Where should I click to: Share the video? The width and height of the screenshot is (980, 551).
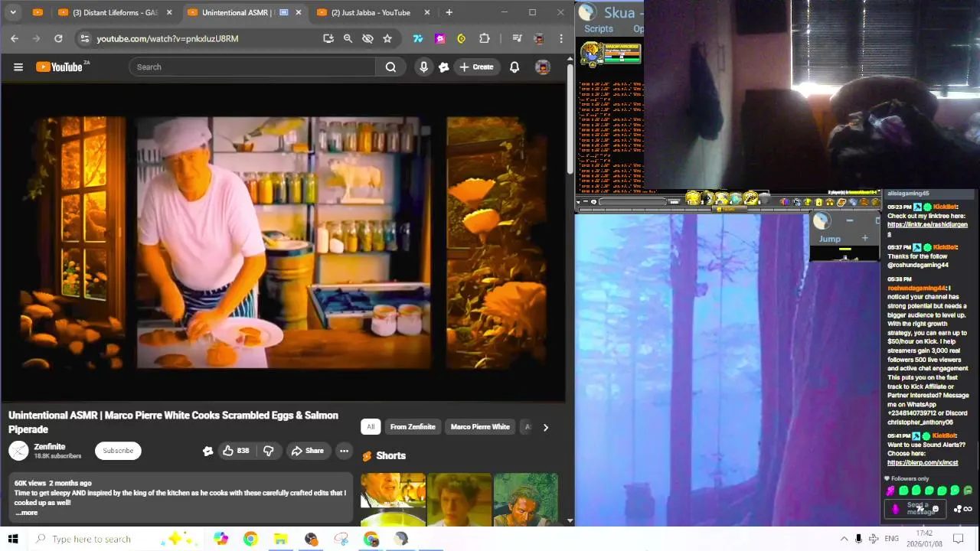(307, 451)
